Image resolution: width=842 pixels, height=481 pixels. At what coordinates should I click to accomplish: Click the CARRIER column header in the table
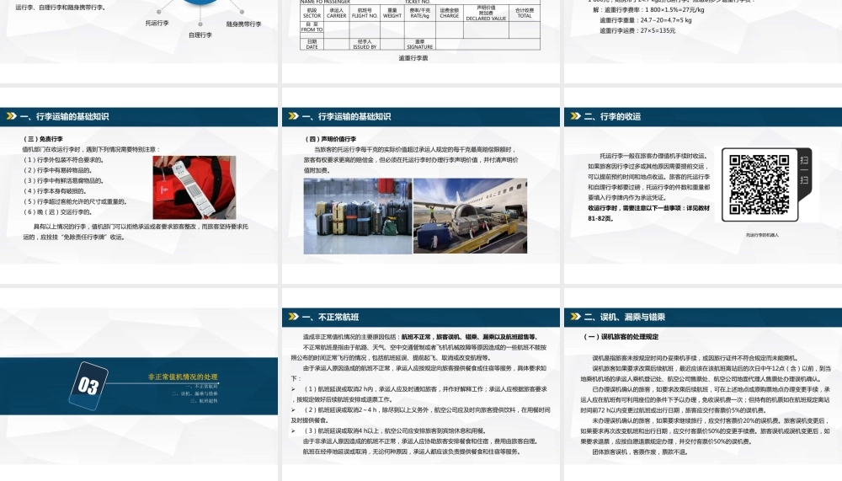tap(337, 13)
